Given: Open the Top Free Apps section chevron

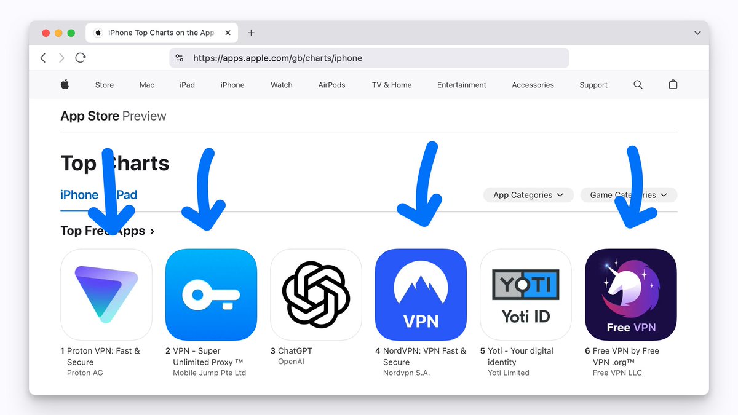Looking at the screenshot, I should (x=152, y=231).
